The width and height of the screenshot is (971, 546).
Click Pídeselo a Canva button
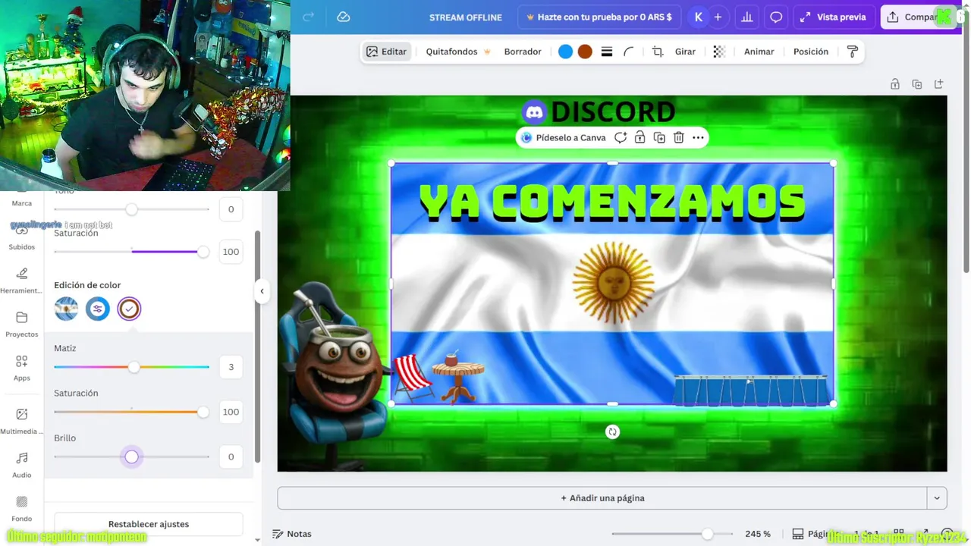(563, 137)
